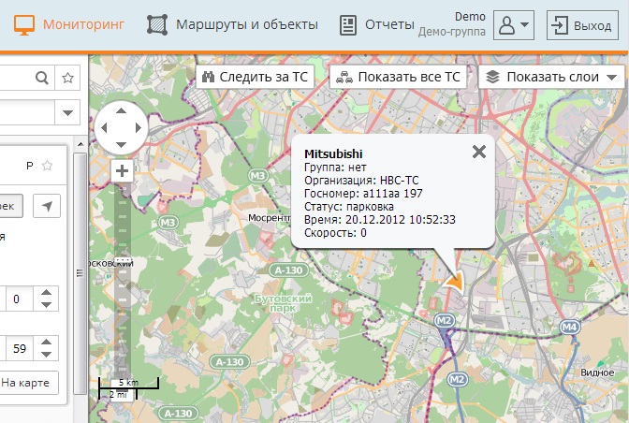Image resolution: width=629 pixels, height=423 pixels.
Task: Close the Mitsubishi info popup
Action: pyautogui.click(x=479, y=151)
